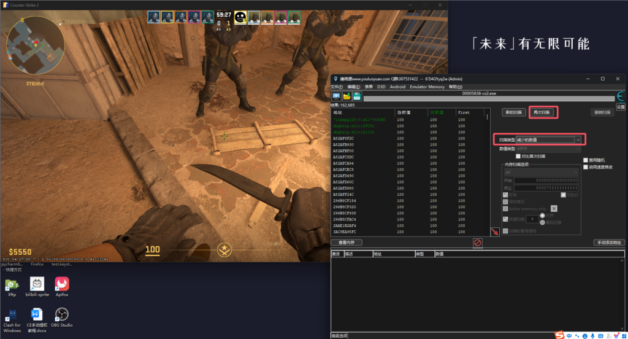The width and height of the screenshot is (628, 339).
Task: Click the 开始 start address field
Action: tap(546, 181)
